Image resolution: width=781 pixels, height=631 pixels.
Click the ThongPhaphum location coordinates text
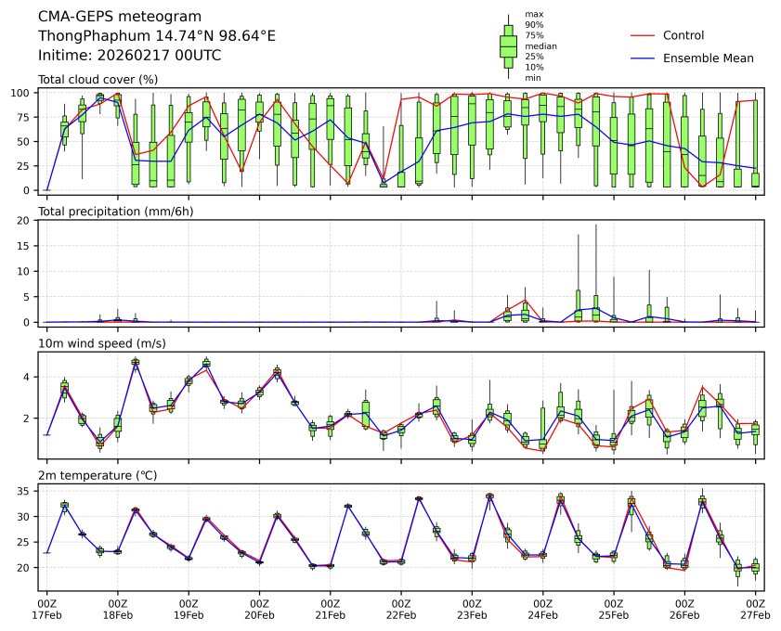click(x=156, y=36)
